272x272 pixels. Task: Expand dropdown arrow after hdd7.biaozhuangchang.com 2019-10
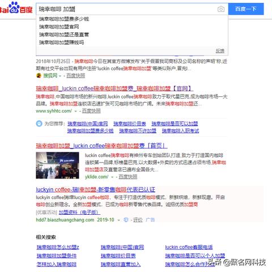119,220
